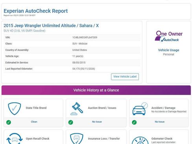The height and width of the screenshot is (144, 192).
Task: Open the View Vehicle Label button
Action: pyautogui.click(x=125, y=77)
